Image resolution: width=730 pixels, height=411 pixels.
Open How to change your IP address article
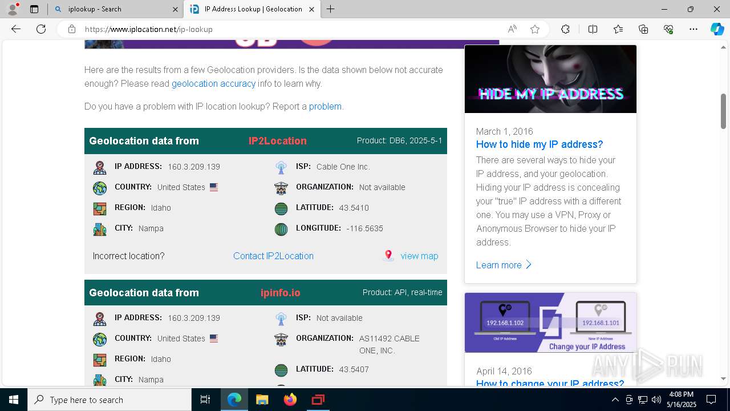(x=550, y=383)
